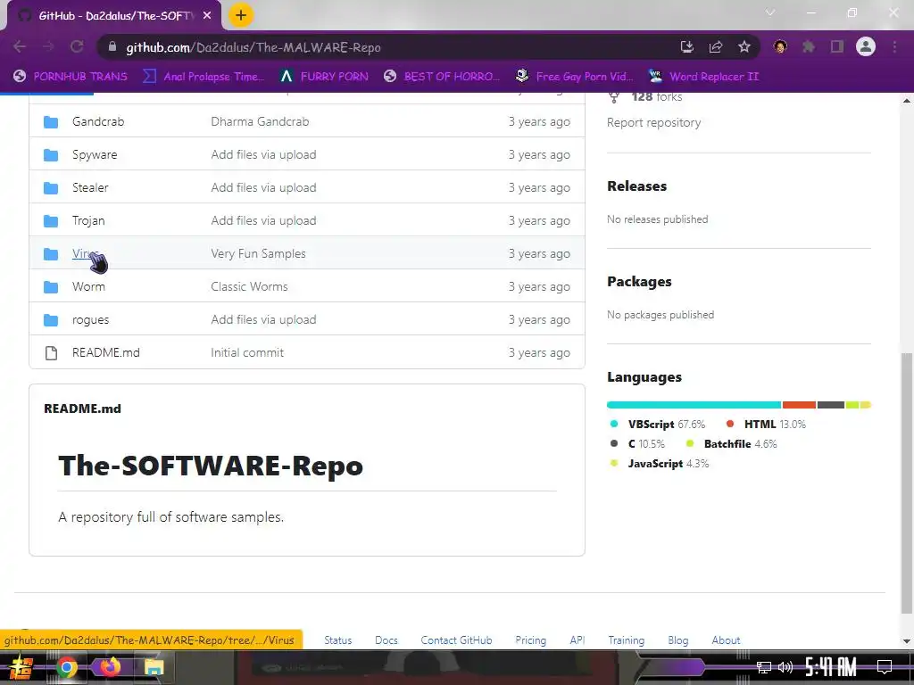914x685 pixels.
Task: Click the dark gray C language bar segment
Action: (831, 405)
